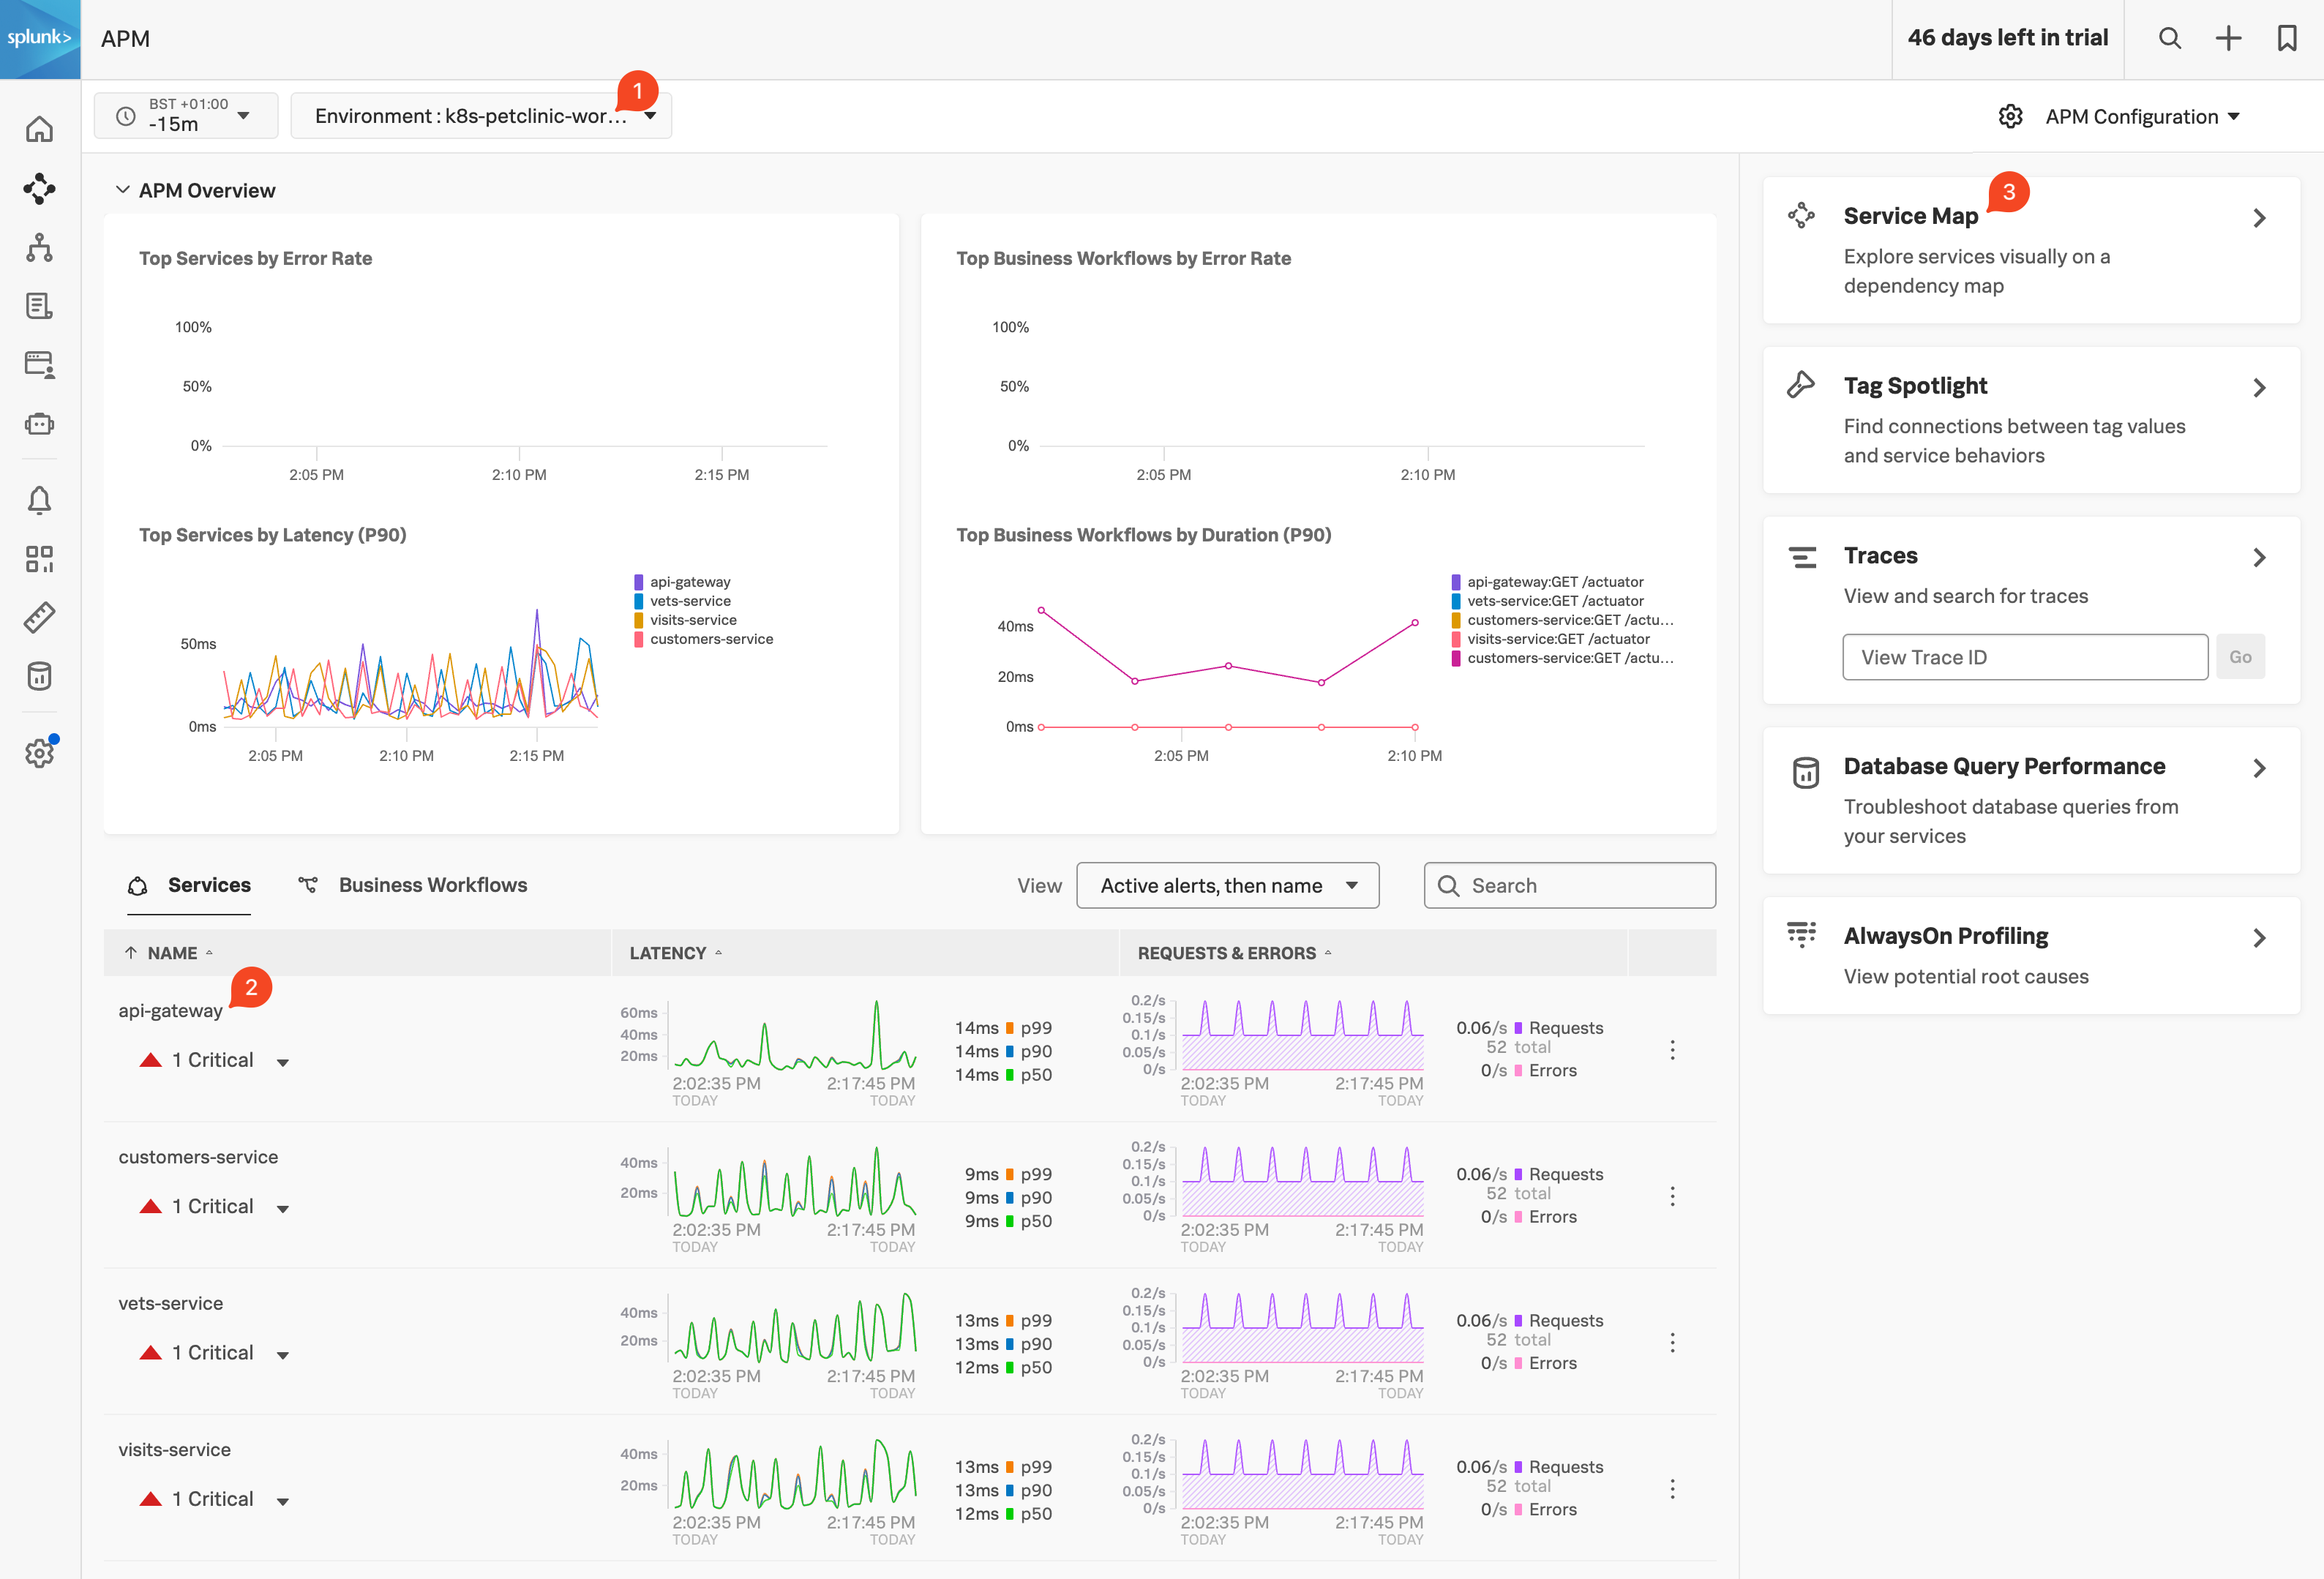This screenshot has width=2324, height=1579.
Task: Click the Go button for trace ID
Action: click(x=2240, y=657)
